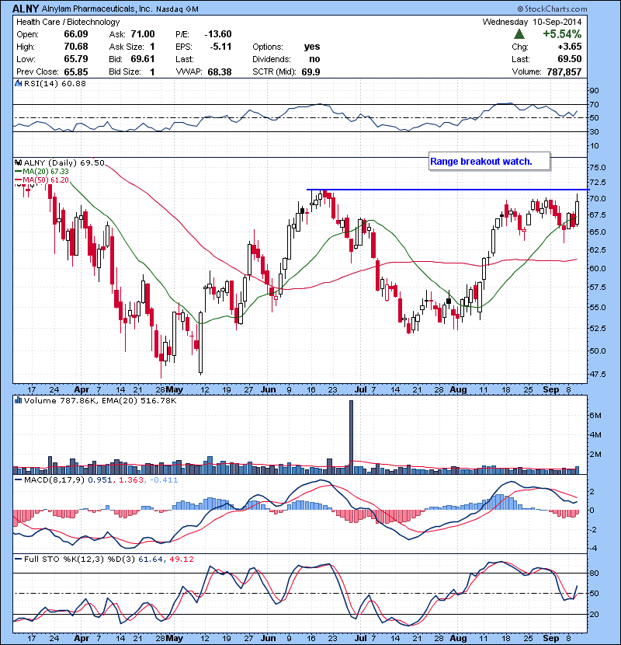Click the Volume panel bar-chart legend icon
The height and width of the screenshot is (645, 621).
click(18, 400)
